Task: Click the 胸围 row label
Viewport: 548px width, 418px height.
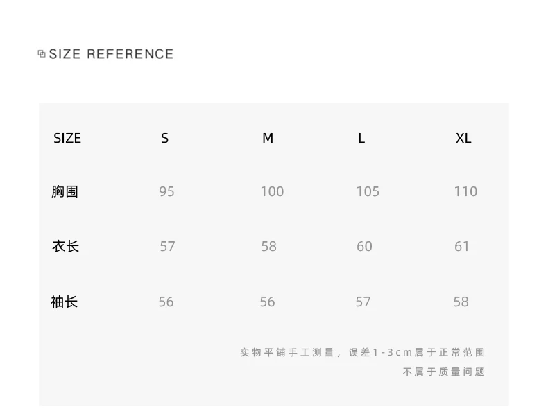Action: [x=65, y=191]
